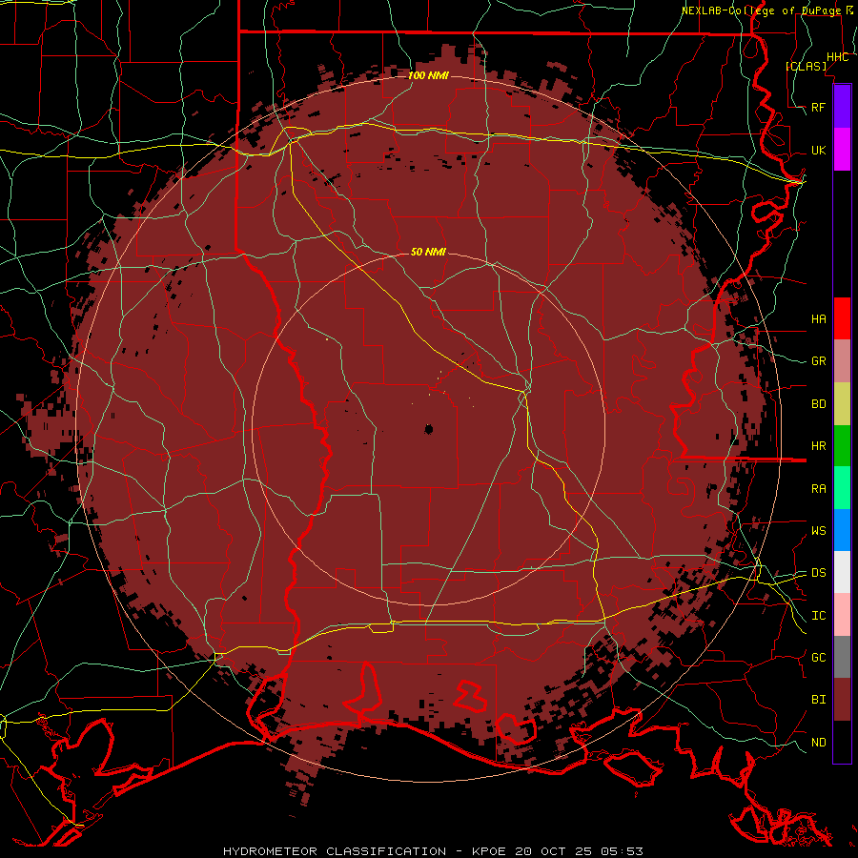
Task: Click the DS white legend swatch
Action: [x=842, y=572]
